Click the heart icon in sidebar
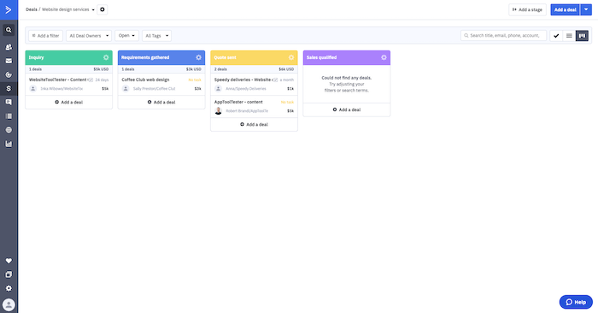The height and width of the screenshot is (313, 598). [9, 261]
